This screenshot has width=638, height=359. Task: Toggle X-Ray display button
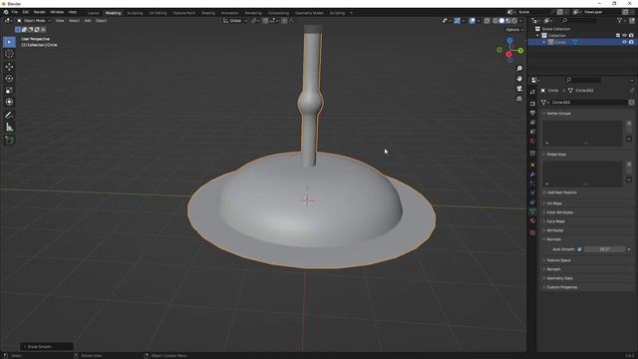(487, 21)
